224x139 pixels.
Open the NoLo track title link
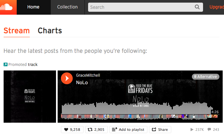[x=82, y=83]
